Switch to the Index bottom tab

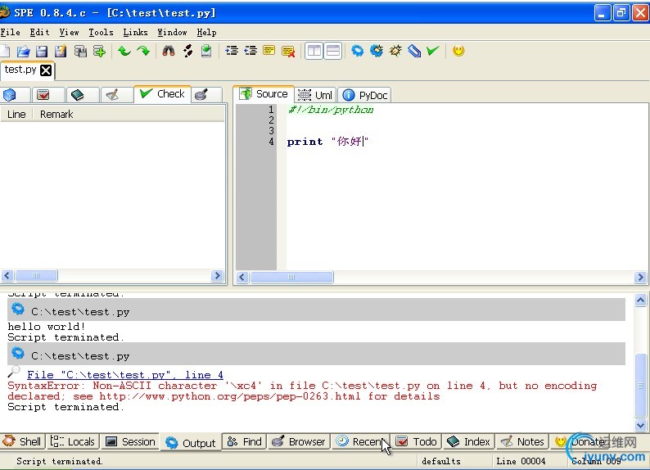[x=469, y=442]
